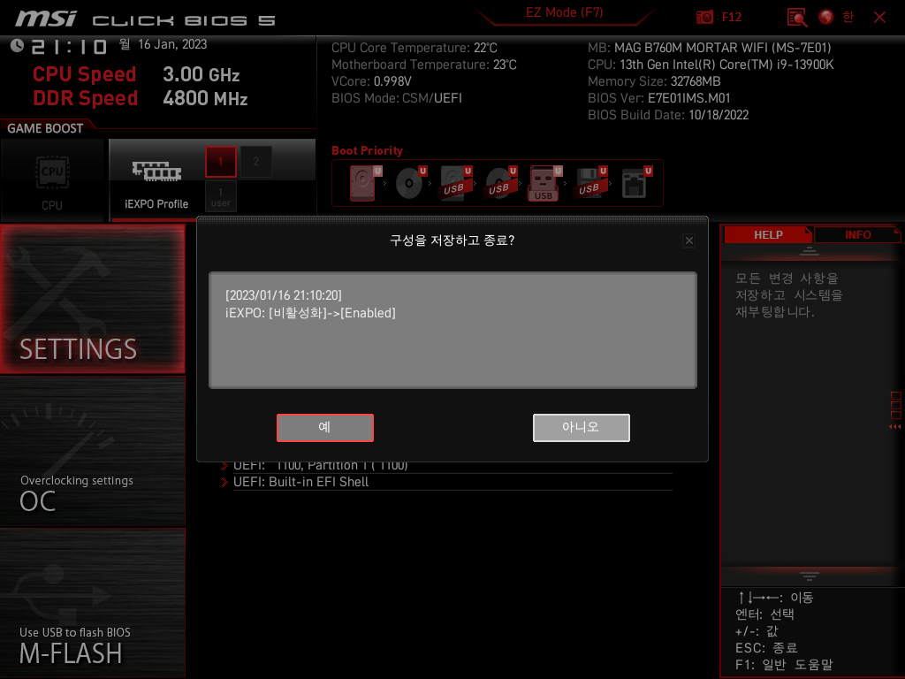Click the USB key boot device icon

(544, 183)
